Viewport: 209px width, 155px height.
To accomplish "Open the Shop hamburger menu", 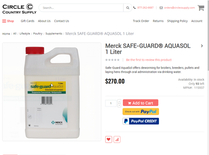I will pyautogui.click(x=8, y=21).
